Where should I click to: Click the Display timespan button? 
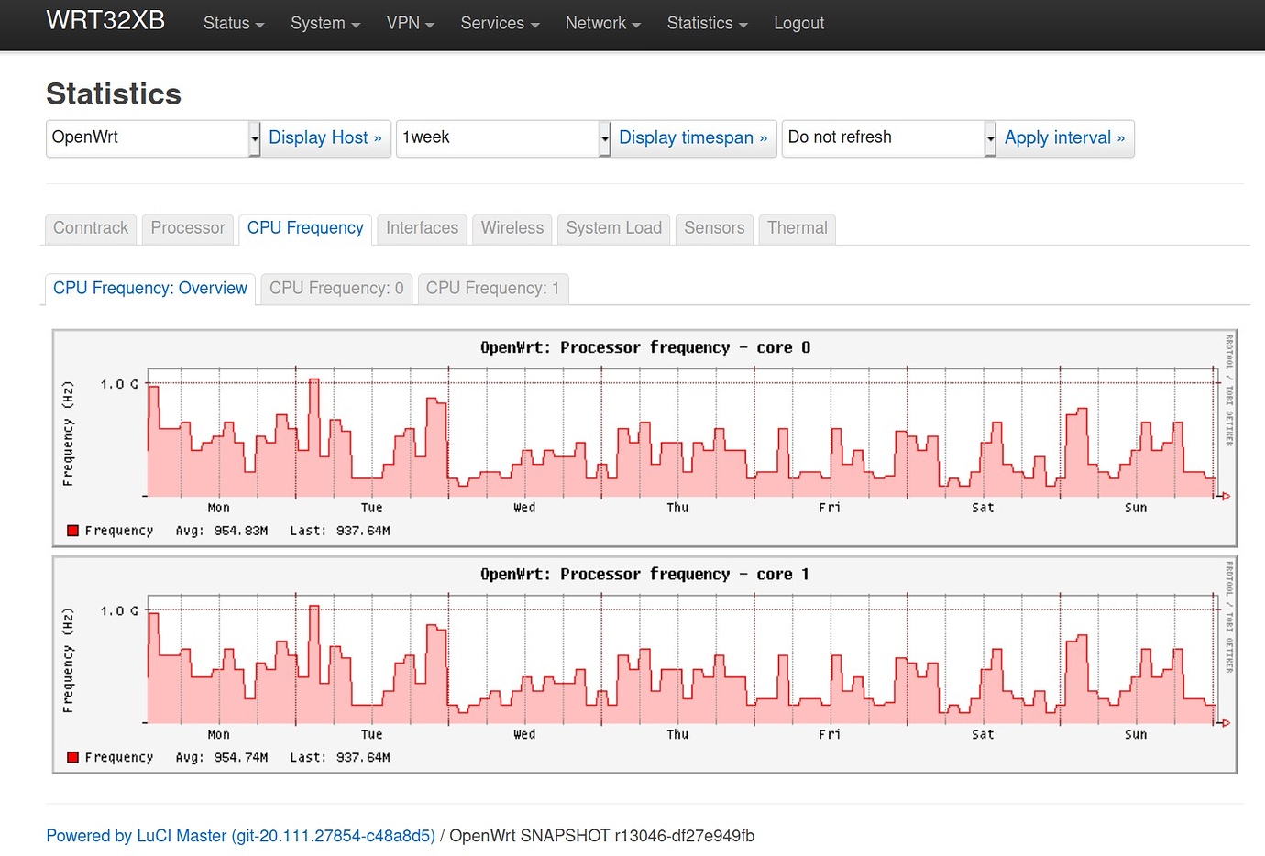pyautogui.click(x=693, y=138)
